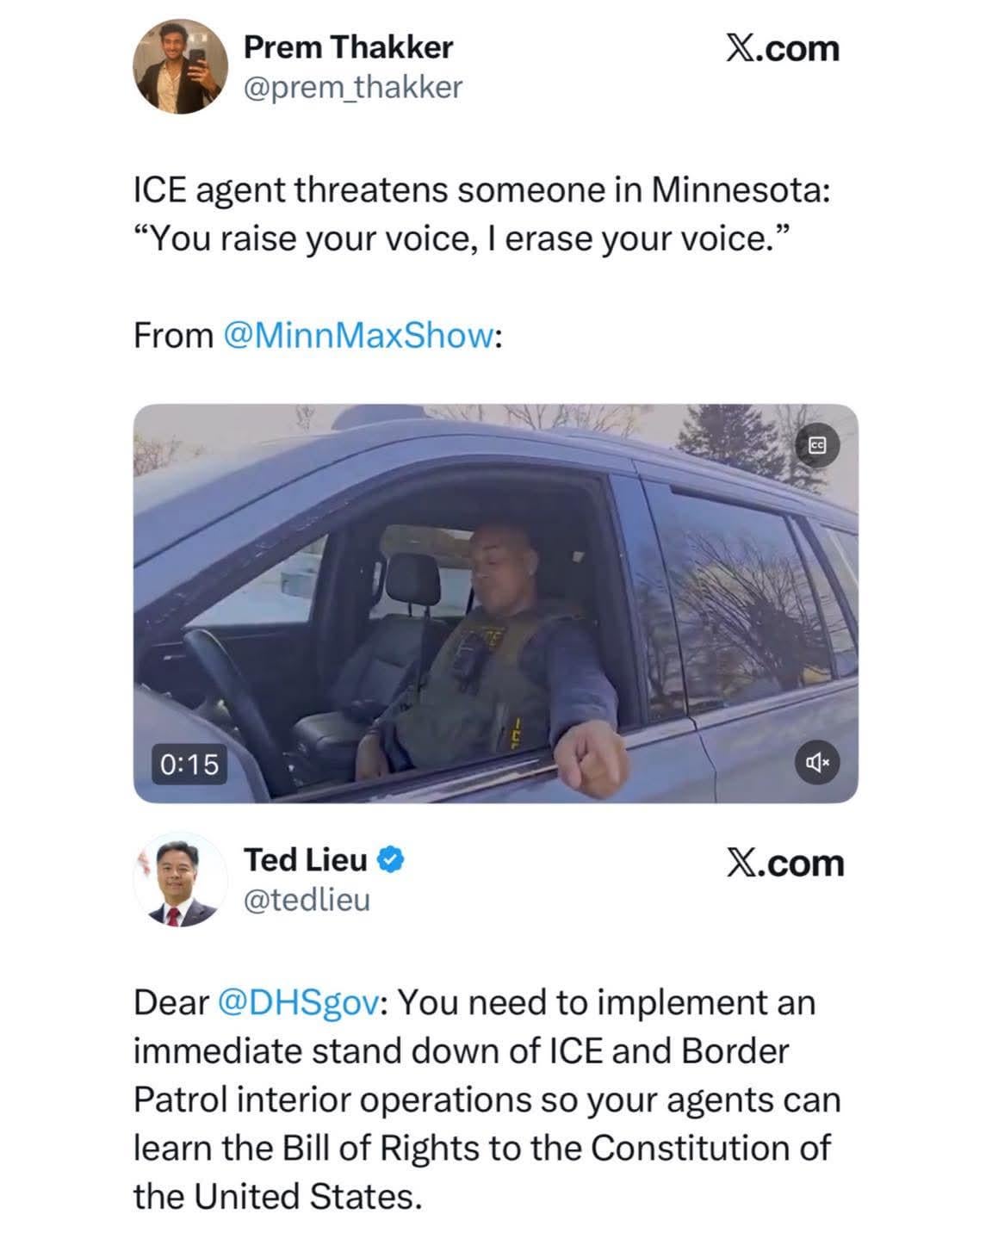This screenshot has height=1233, width=992.
Task: Click the Prem Thakker display name
Action: pos(348,47)
